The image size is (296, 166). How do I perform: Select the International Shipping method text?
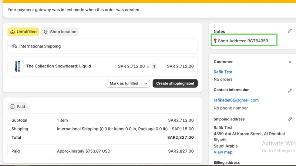point(40,46)
